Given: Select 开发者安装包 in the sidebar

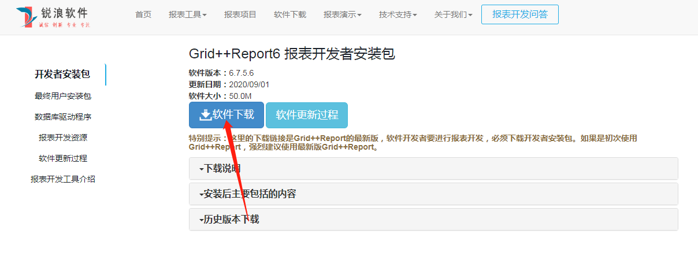Looking at the screenshot, I should pyautogui.click(x=62, y=74).
